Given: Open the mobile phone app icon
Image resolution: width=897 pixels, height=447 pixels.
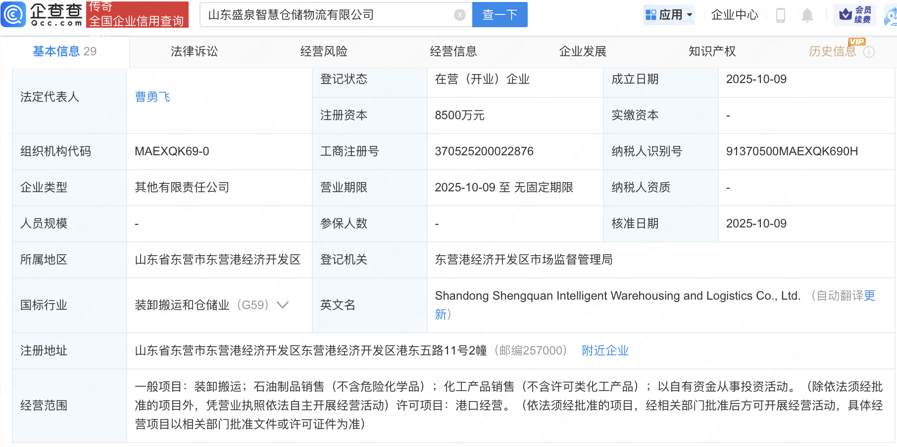Looking at the screenshot, I should click(x=780, y=15).
